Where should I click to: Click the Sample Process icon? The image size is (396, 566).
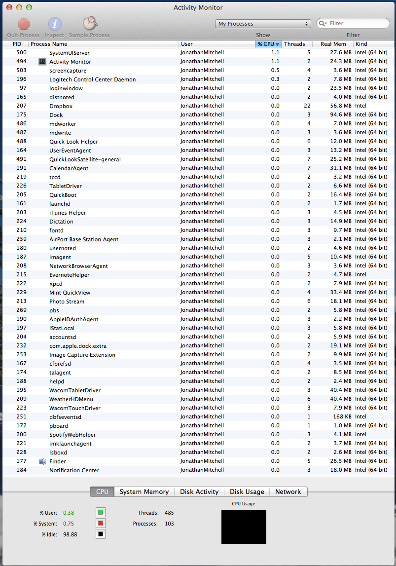coord(90,24)
